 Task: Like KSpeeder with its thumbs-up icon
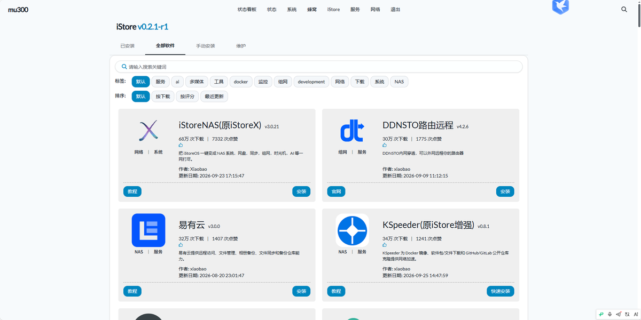point(385,245)
